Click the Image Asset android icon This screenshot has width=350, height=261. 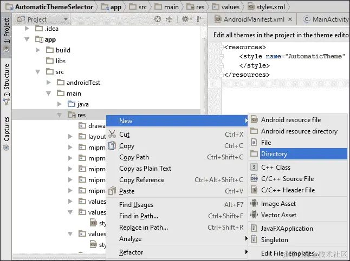pyautogui.click(x=254, y=203)
